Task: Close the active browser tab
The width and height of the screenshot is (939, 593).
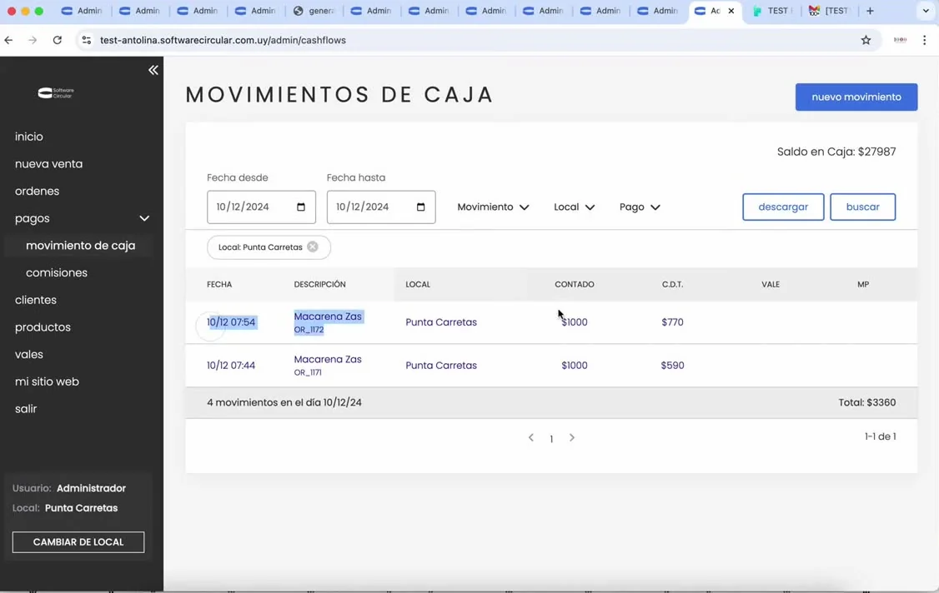Action: pyautogui.click(x=731, y=11)
